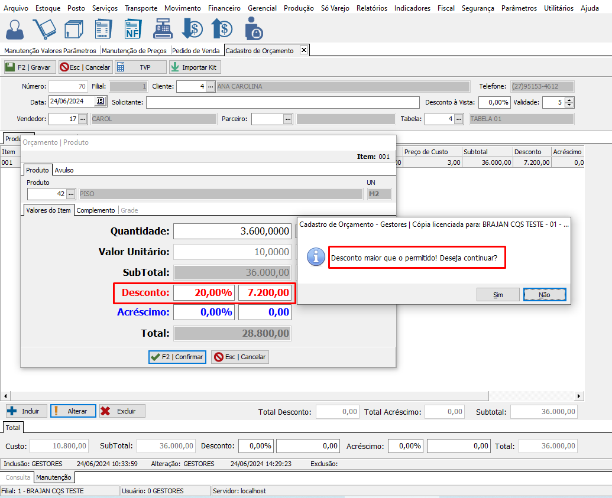The width and height of the screenshot is (612, 498).
Task: Open the Vendedor lookup ellipsis button
Action: click(x=83, y=119)
